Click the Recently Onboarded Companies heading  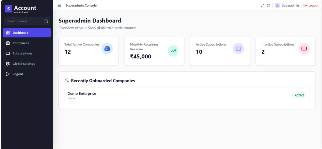point(103,81)
